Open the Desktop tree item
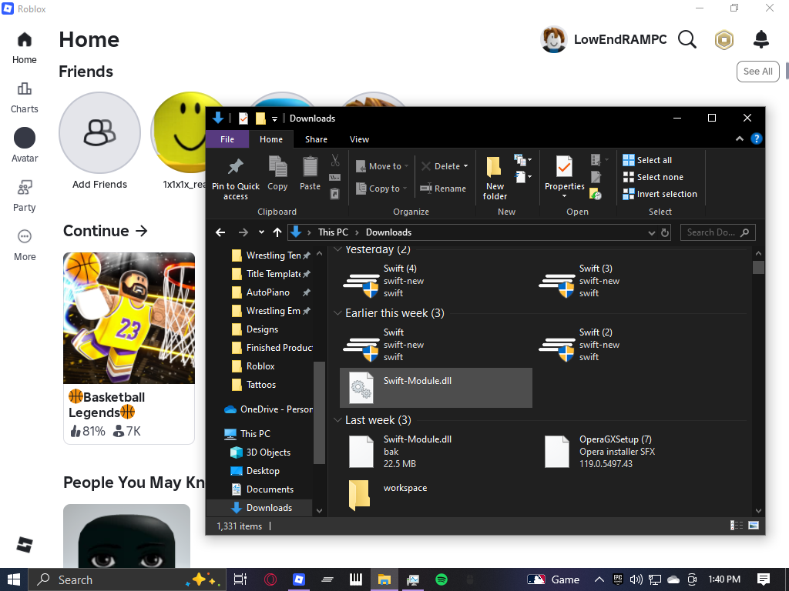This screenshot has height=591, width=789. (263, 471)
